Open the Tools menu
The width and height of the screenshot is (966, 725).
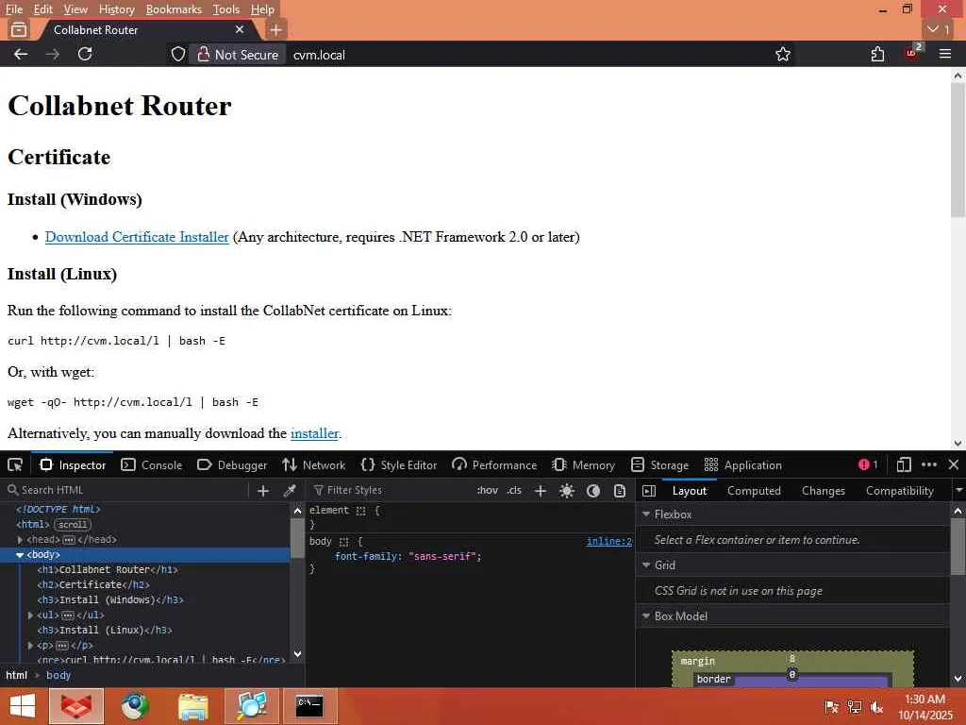pos(226,9)
